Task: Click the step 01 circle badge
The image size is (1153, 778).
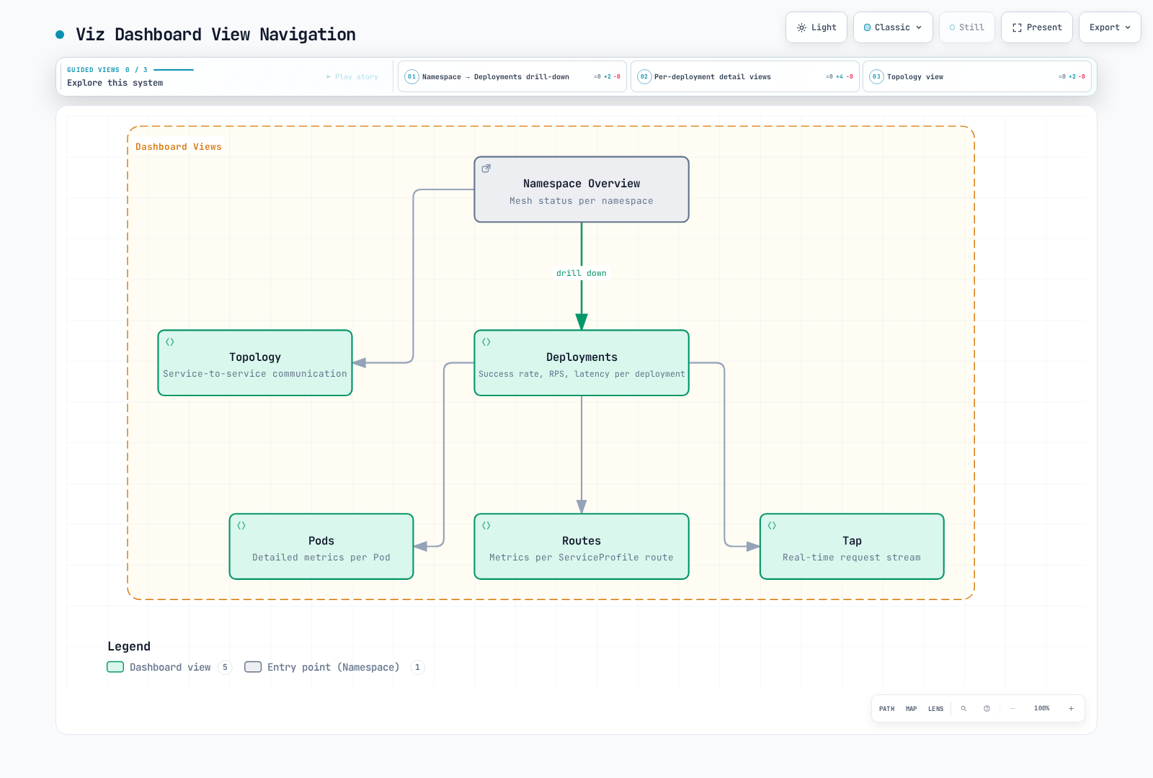Action: [411, 76]
